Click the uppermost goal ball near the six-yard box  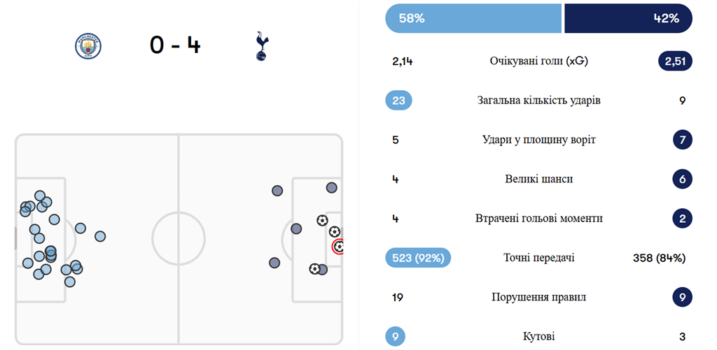tap(322, 221)
